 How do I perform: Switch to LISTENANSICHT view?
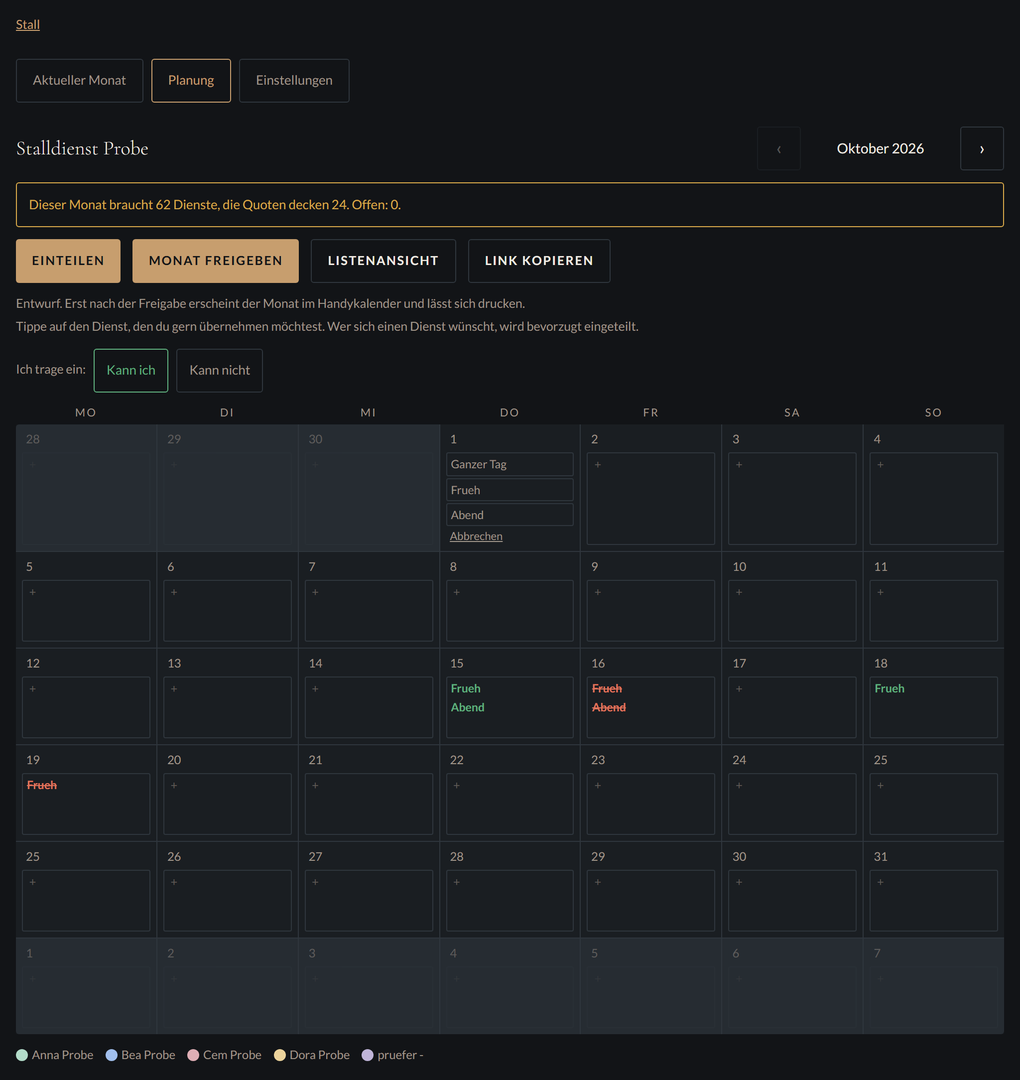pyautogui.click(x=383, y=261)
